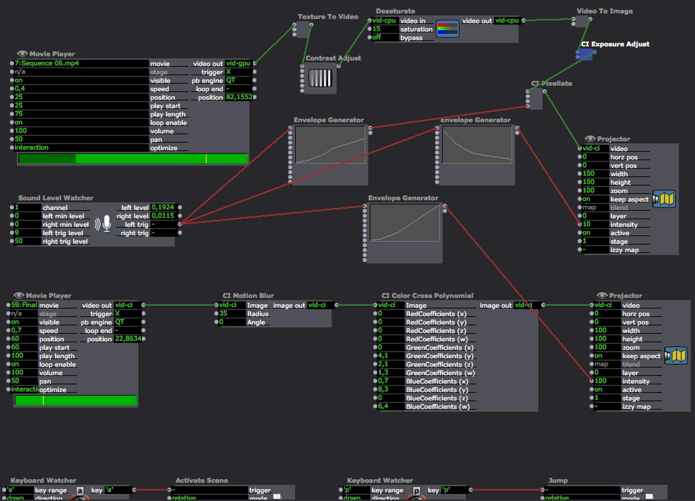Click Envelope Generator graph below Sound Level Watcher link
This screenshot has width=695, height=501.
coord(404,223)
